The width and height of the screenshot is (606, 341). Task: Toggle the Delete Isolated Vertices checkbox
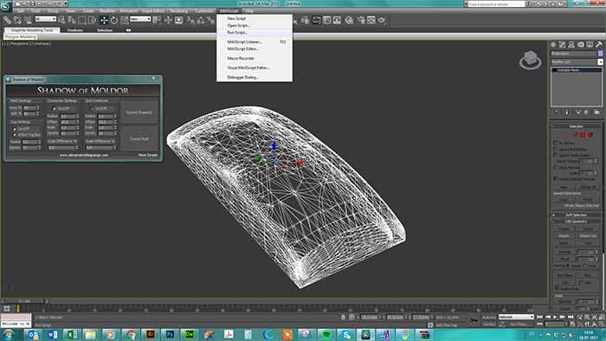556,179
